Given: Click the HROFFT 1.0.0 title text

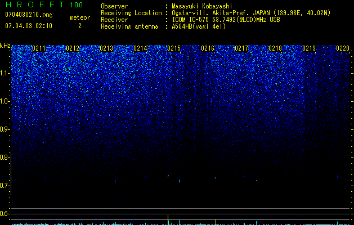Looking at the screenshot, I should pyautogui.click(x=44, y=4).
